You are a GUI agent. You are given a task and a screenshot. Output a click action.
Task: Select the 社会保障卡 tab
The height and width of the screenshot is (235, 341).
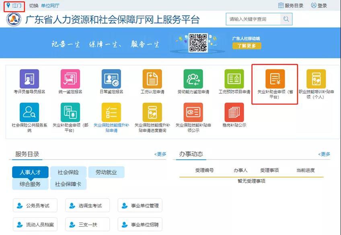click(x=68, y=184)
